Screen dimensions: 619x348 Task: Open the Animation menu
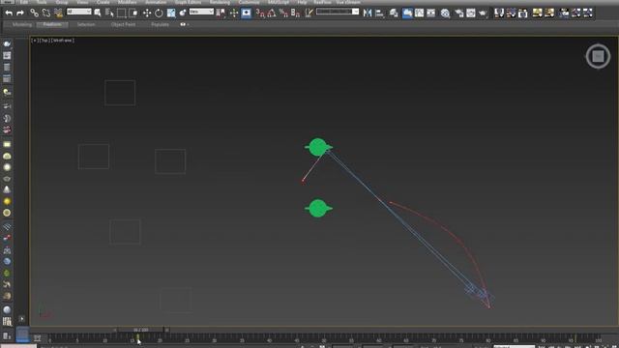pos(156,2)
